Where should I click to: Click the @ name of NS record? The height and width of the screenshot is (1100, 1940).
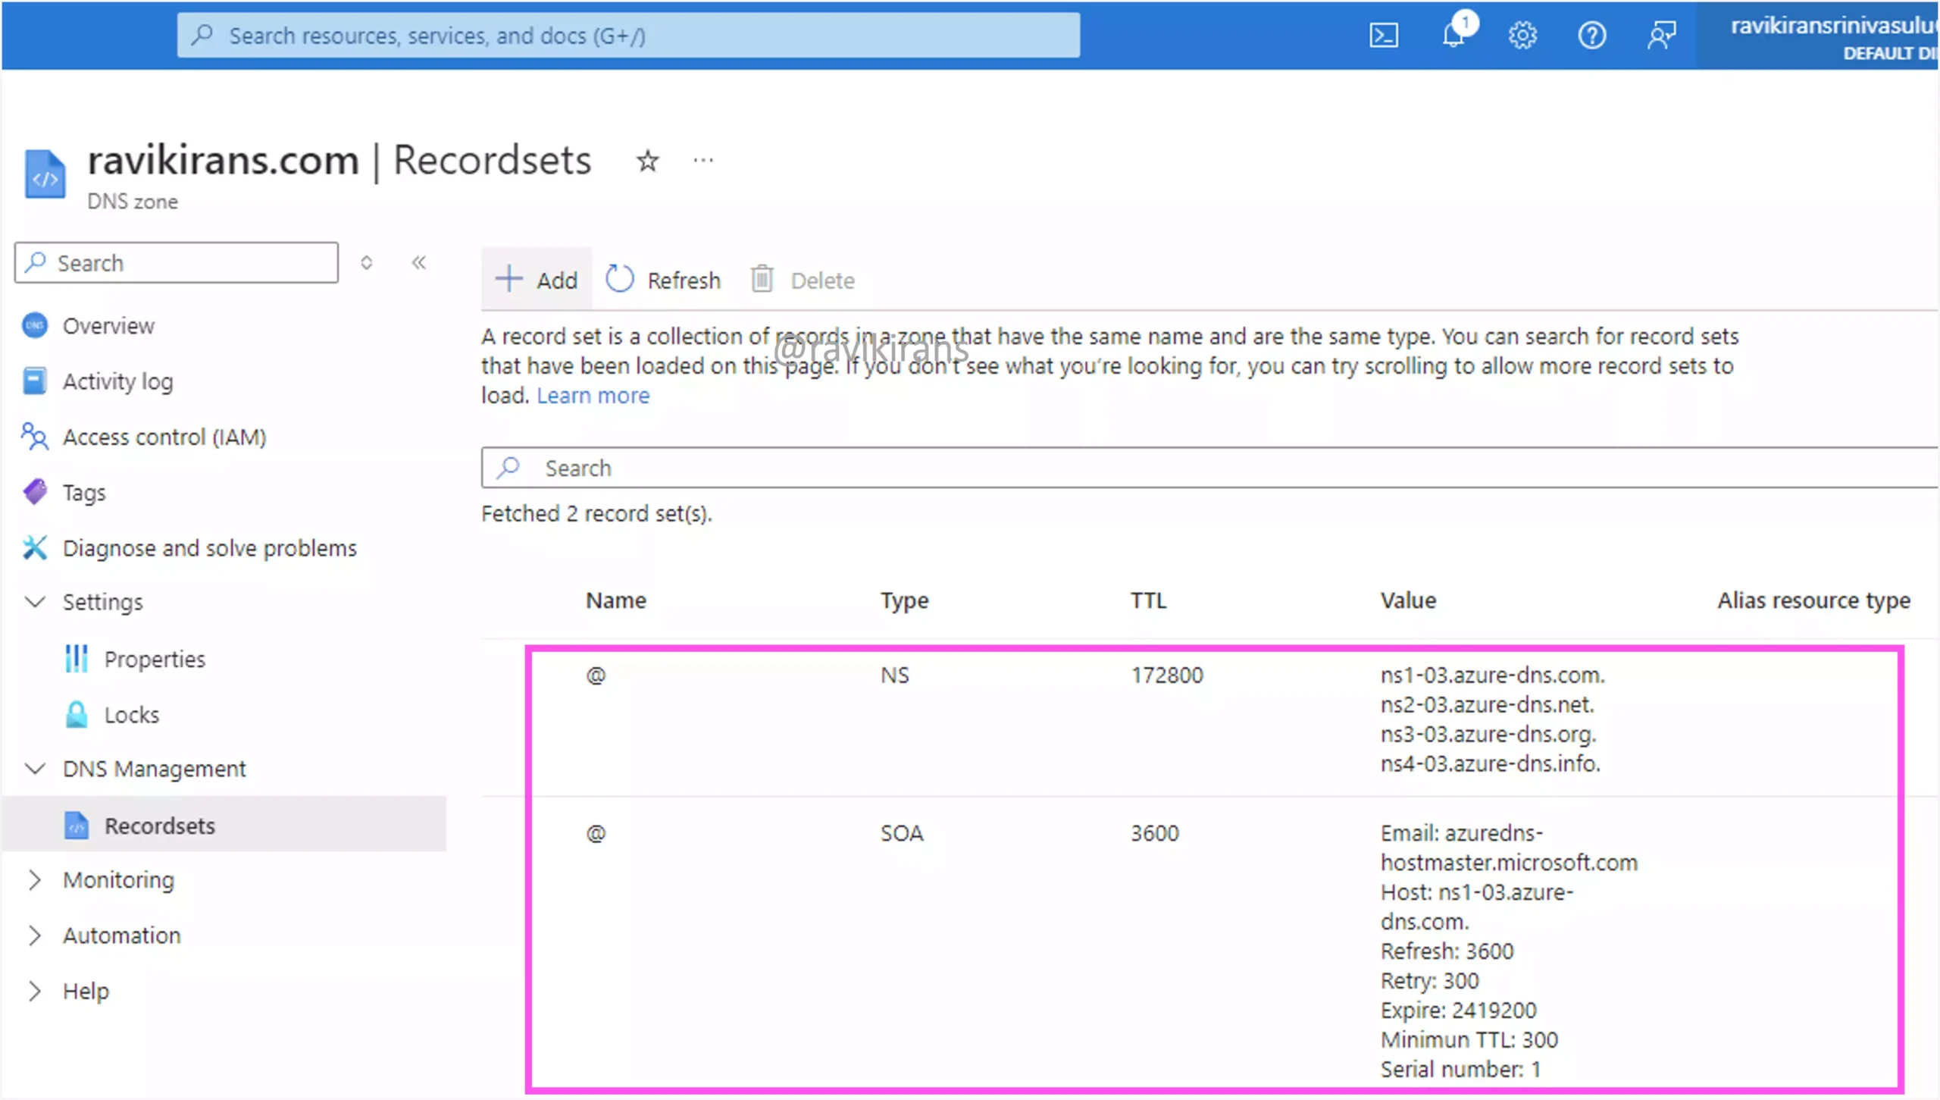[596, 675]
